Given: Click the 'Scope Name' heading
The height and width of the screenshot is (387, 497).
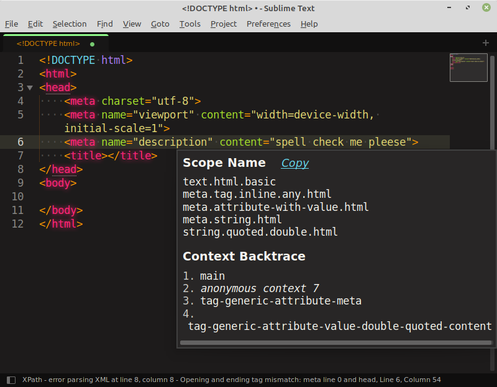Looking at the screenshot, I should [224, 162].
